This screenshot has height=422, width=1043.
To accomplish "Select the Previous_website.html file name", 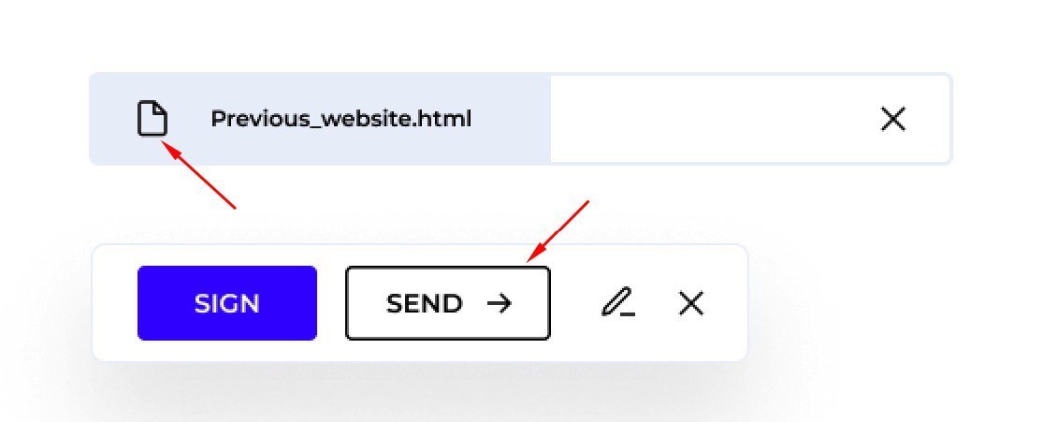I will click(340, 119).
